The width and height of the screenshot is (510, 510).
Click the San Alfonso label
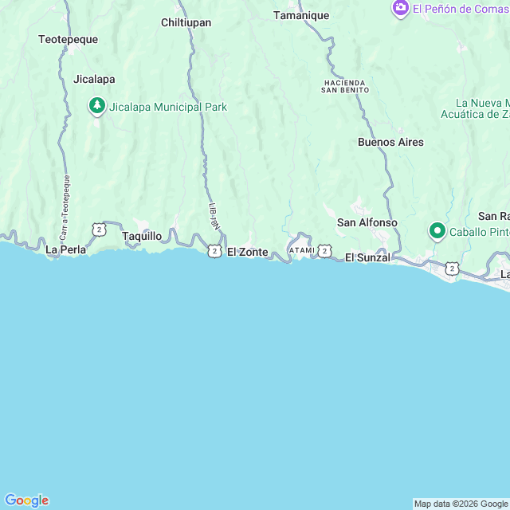pos(367,223)
